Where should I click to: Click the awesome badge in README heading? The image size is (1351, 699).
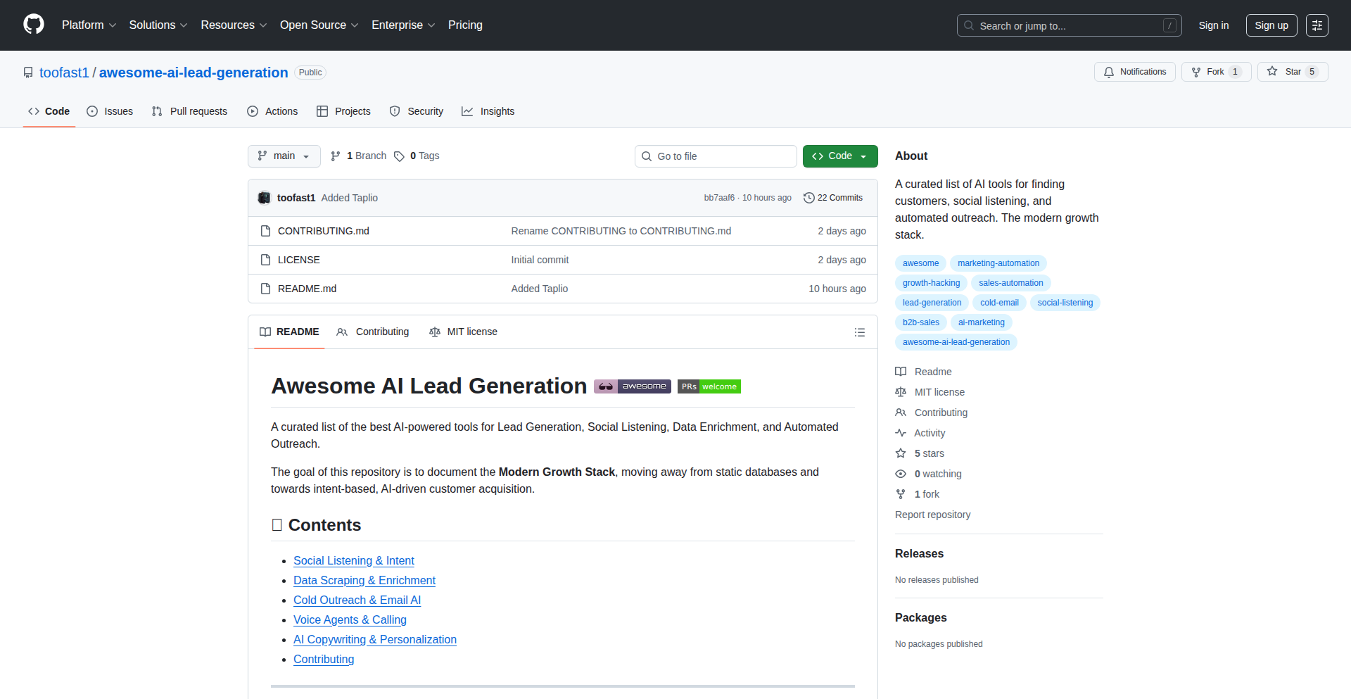click(632, 386)
